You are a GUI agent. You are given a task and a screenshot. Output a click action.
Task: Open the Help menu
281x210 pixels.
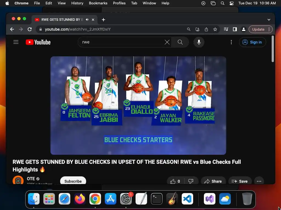[165, 3]
